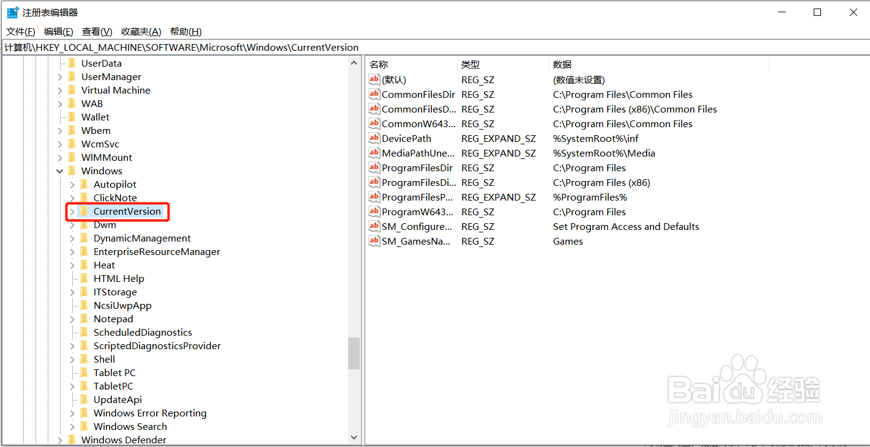Click the folder icon next to Shell

[84, 359]
